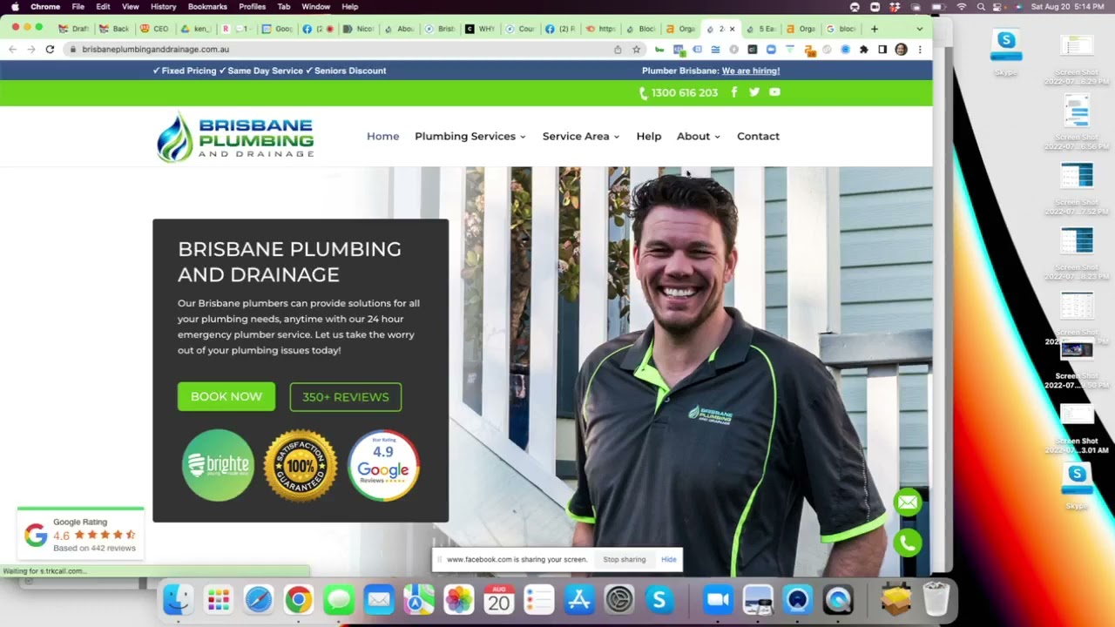Reload the page in Chrome
The width and height of the screenshot is (1115, 627).
(50, 50)
